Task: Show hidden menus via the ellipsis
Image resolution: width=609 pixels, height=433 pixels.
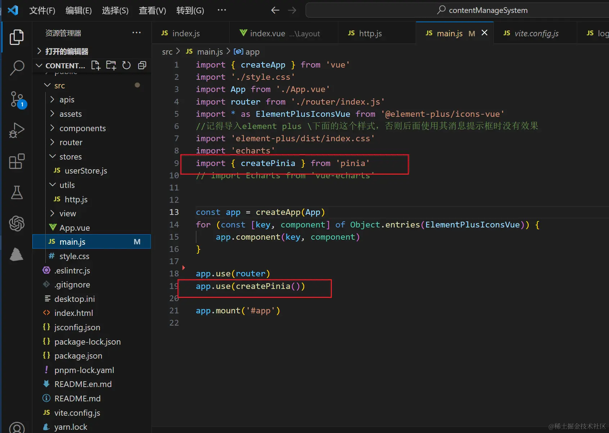Action: [222, 10]
